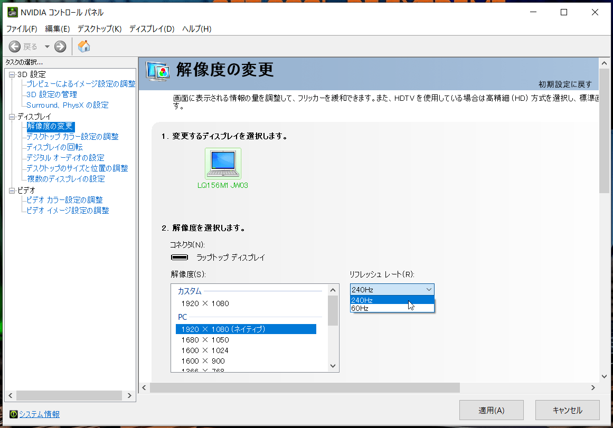Open デスクトップ カラー設定の調整
Screen dimensions: 613x428
(72, 137)
